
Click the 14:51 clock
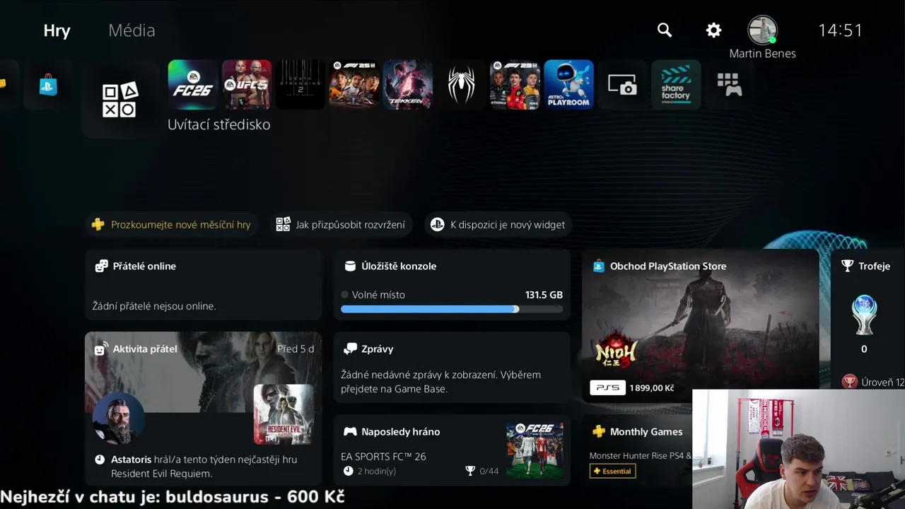pyautogui.click(x=841, y=30)
